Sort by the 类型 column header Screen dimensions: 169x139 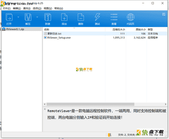pyautogui.click(x=157, y=29)
